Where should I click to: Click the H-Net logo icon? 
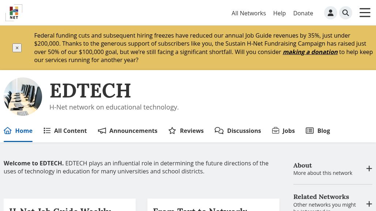[14, 13]
